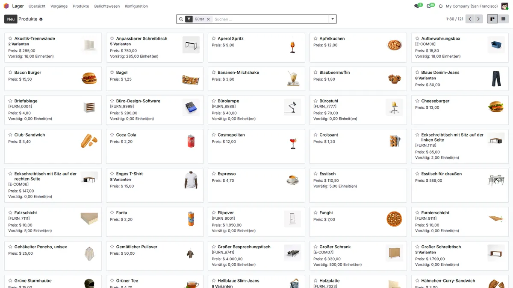Open the Blaubeermuffin product card
Screen dimensions: 513x288
pos(358,79)
